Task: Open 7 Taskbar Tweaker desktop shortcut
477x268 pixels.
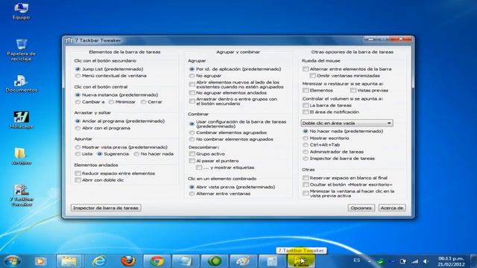Action: pos(22,195)
